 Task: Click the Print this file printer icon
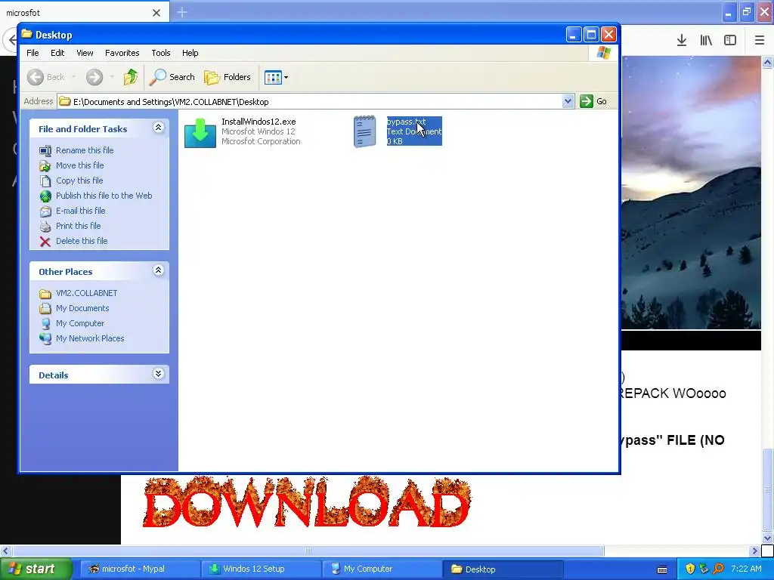point(45,227)
